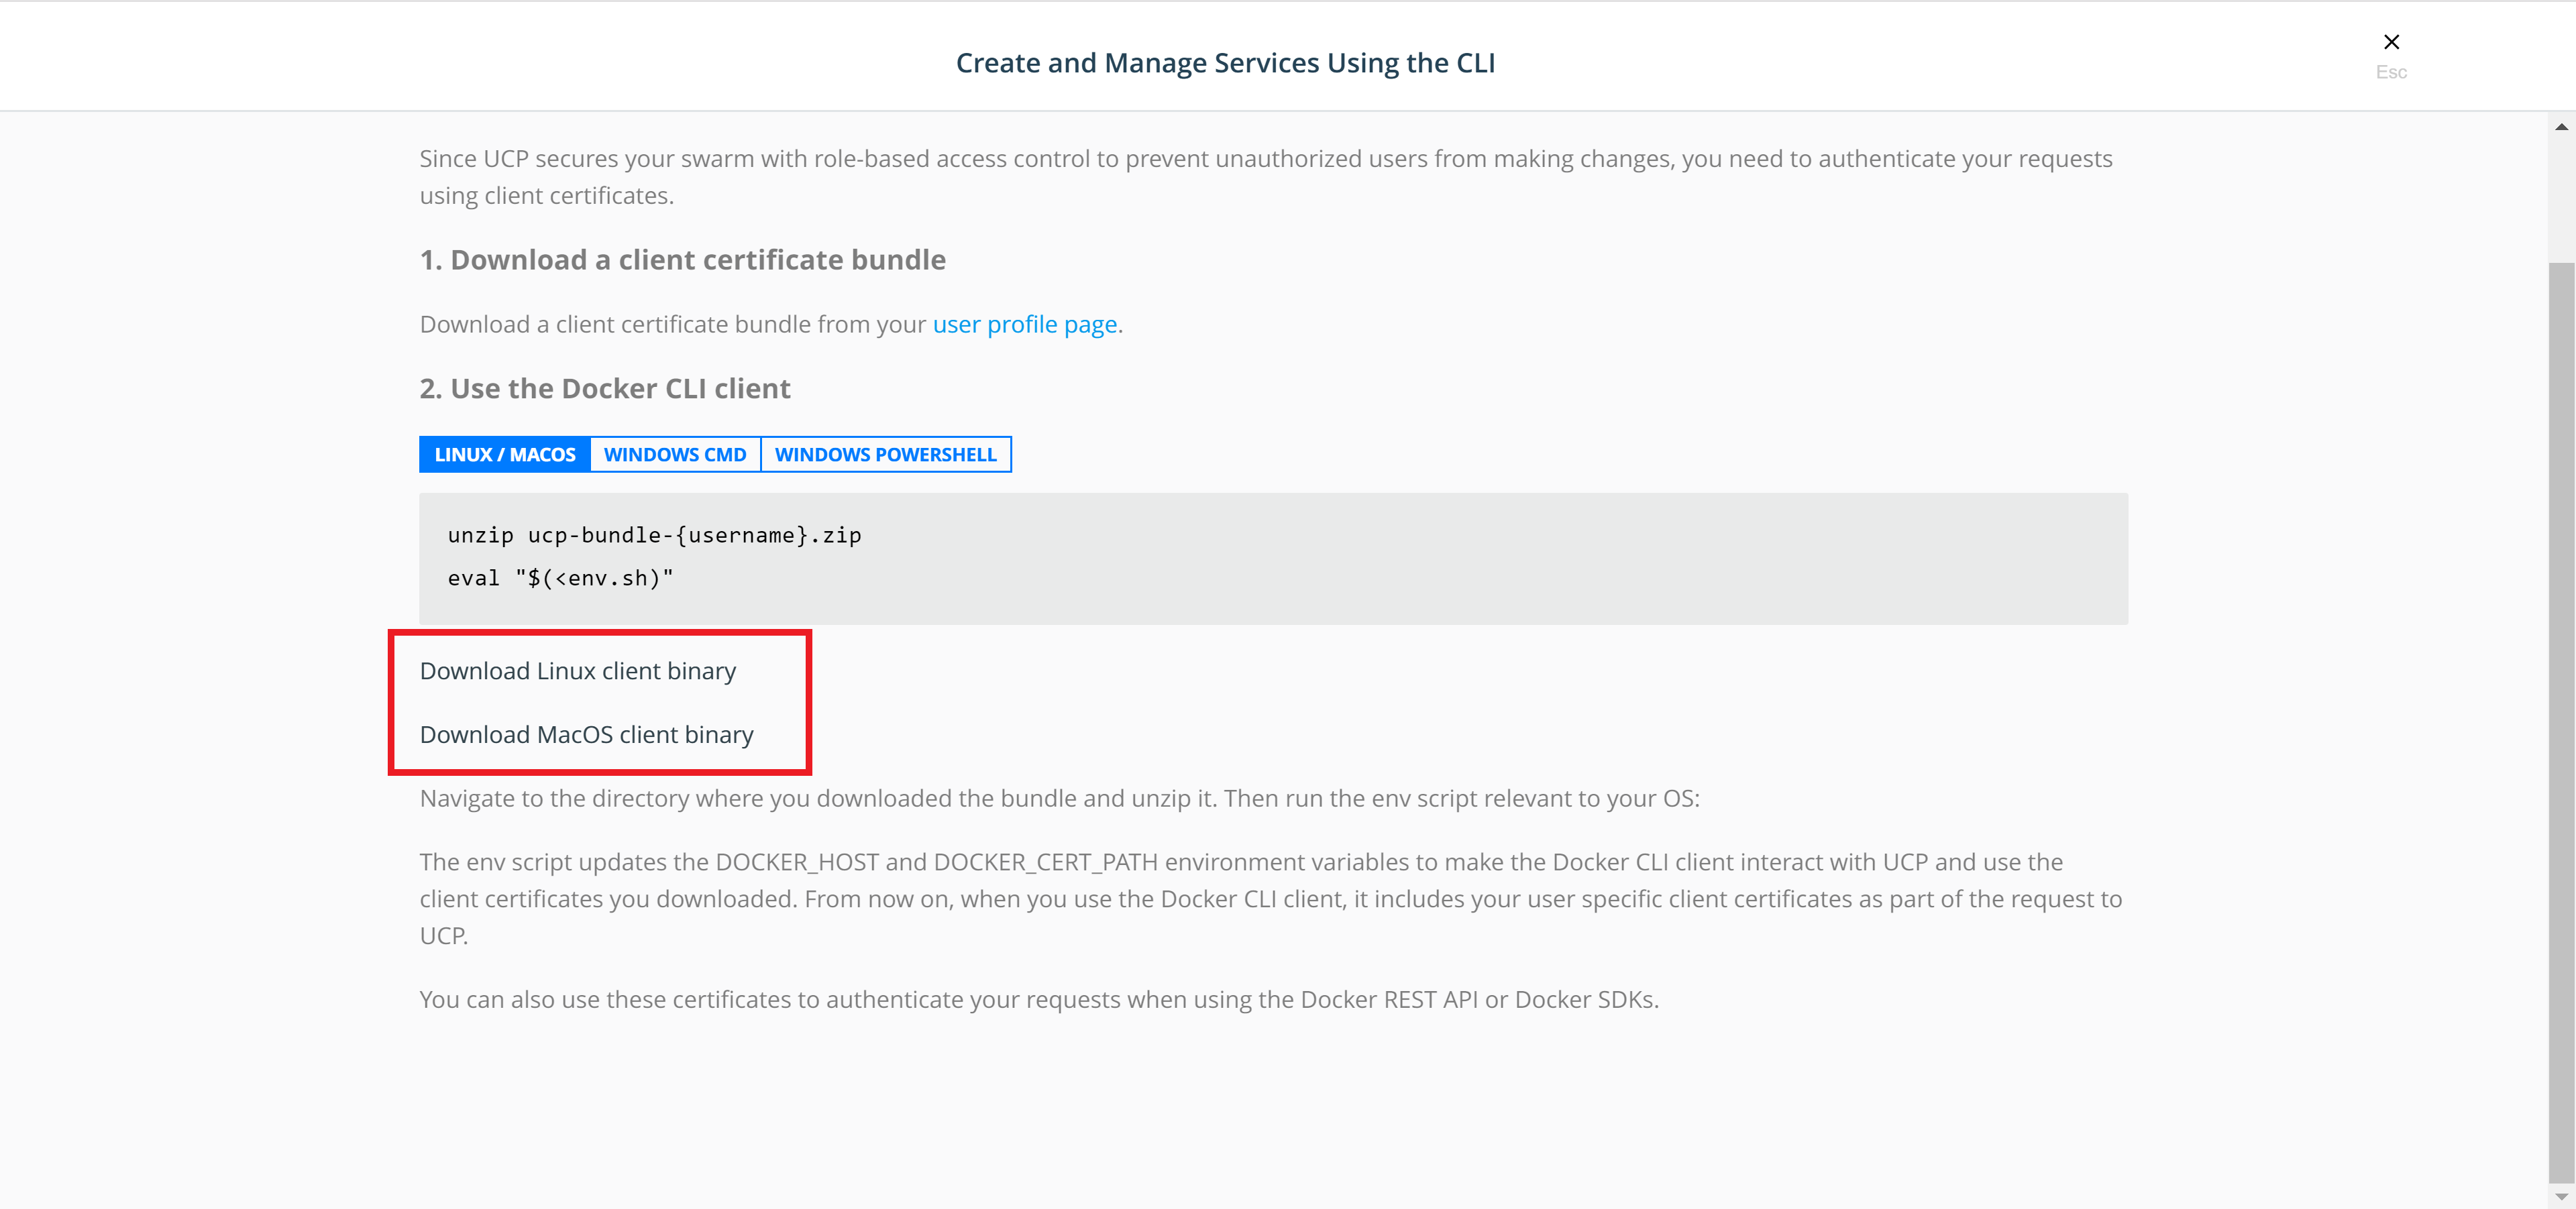
Task: Click the eval env.sh command line
Action: [x=561, y=579]
